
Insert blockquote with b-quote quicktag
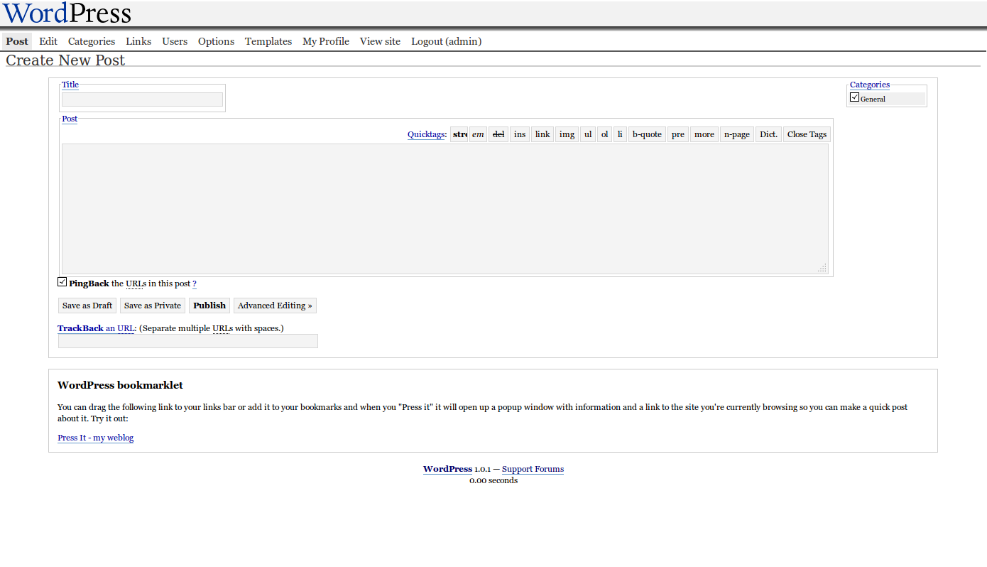tap(647, 134)
